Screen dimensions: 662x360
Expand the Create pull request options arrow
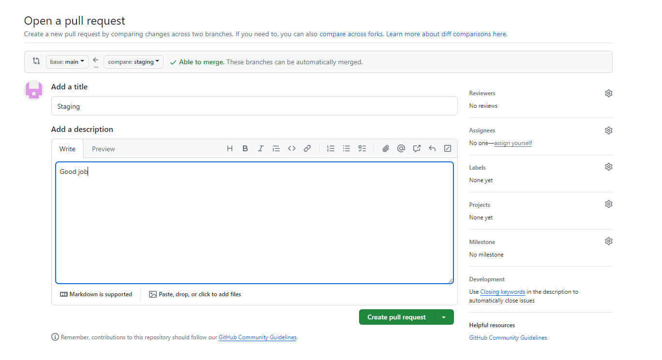click(x=444, y=317)
